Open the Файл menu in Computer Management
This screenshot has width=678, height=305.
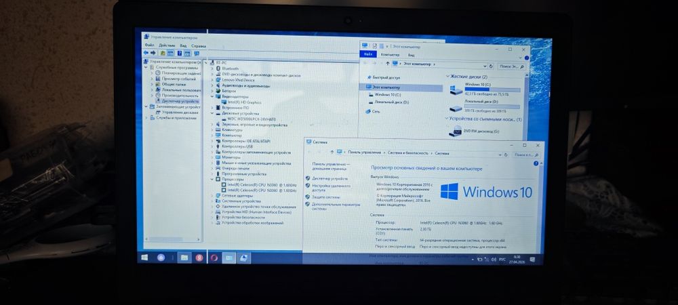tap(150, 45)
